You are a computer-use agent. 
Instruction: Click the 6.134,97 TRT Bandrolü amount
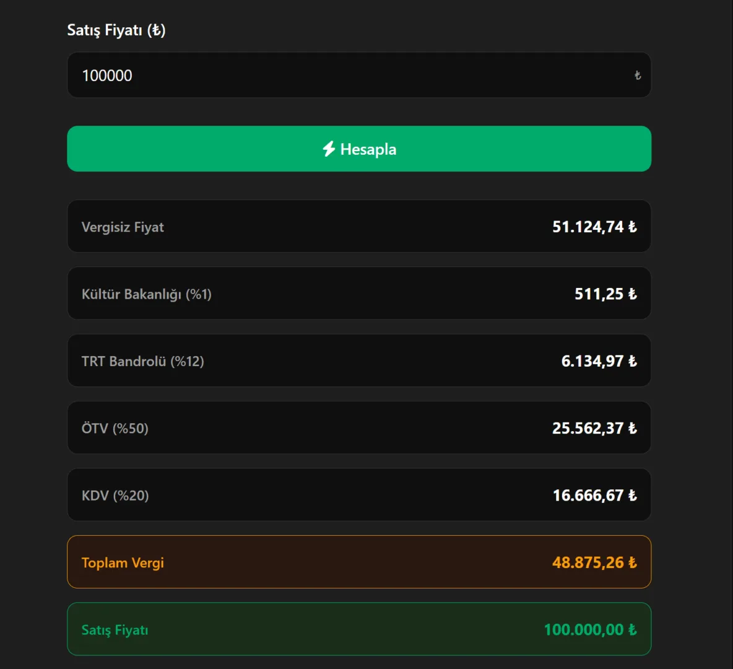pos(592,361)
